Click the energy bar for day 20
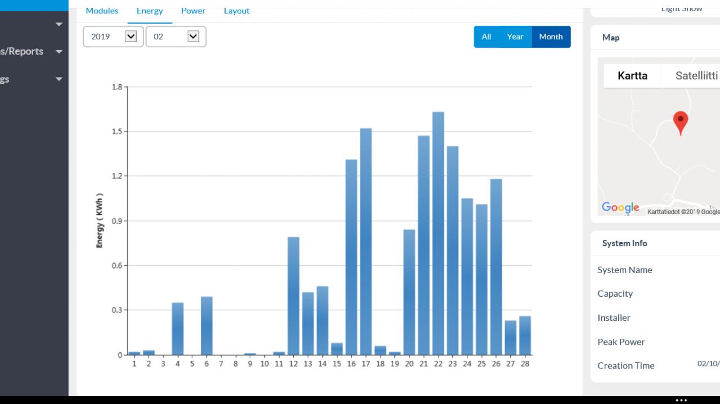 click(x=409, y=292)
